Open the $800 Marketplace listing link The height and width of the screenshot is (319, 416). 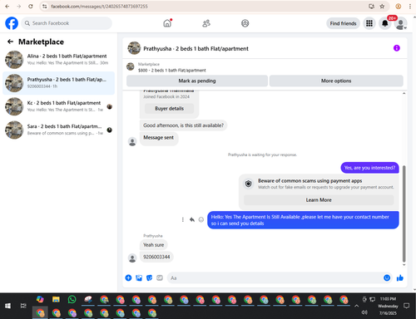172,71
